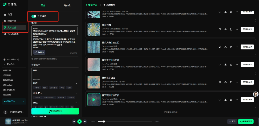Share the song 佛系天才 卡皮巴拉
This screenshot has height=126, width=259.
[x=231, y=64]
